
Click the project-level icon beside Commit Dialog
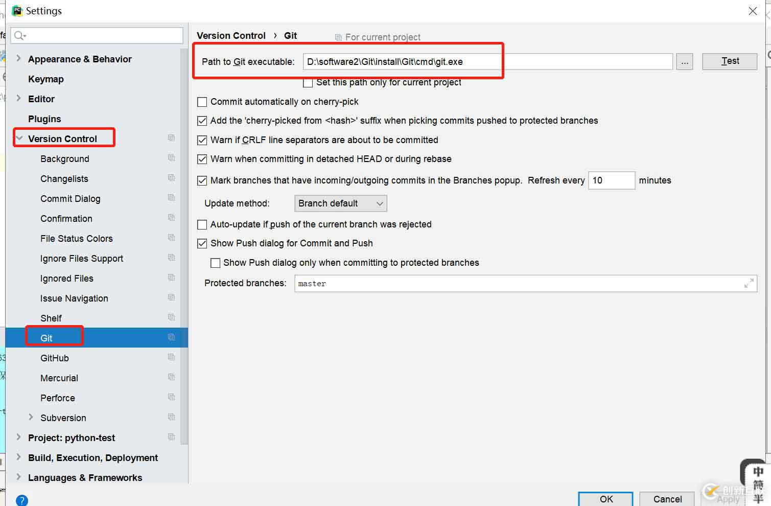171,198
